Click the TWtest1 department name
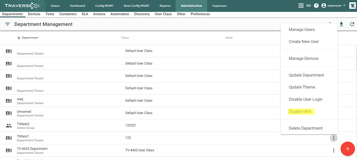Image resolution: width=357 pixels, height=160 pixels. 23,136
